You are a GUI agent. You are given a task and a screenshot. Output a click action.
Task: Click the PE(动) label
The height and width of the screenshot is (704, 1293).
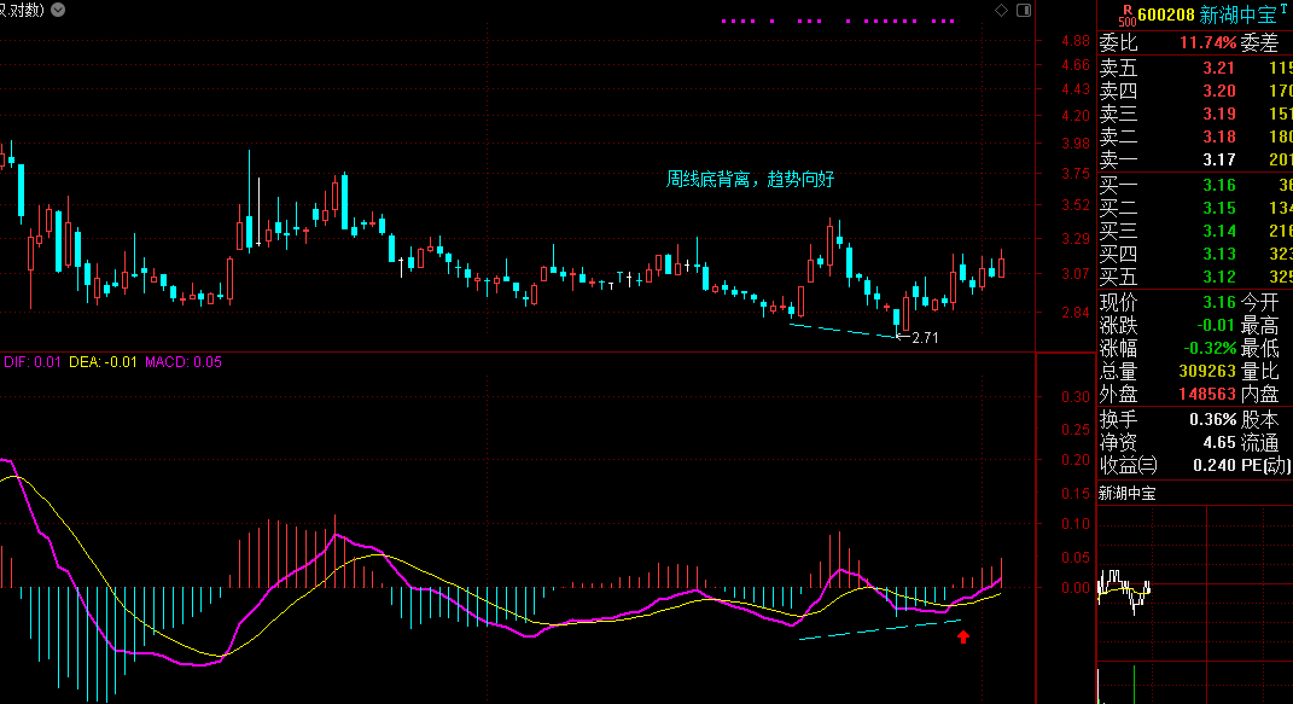(x=1266, y=466)
